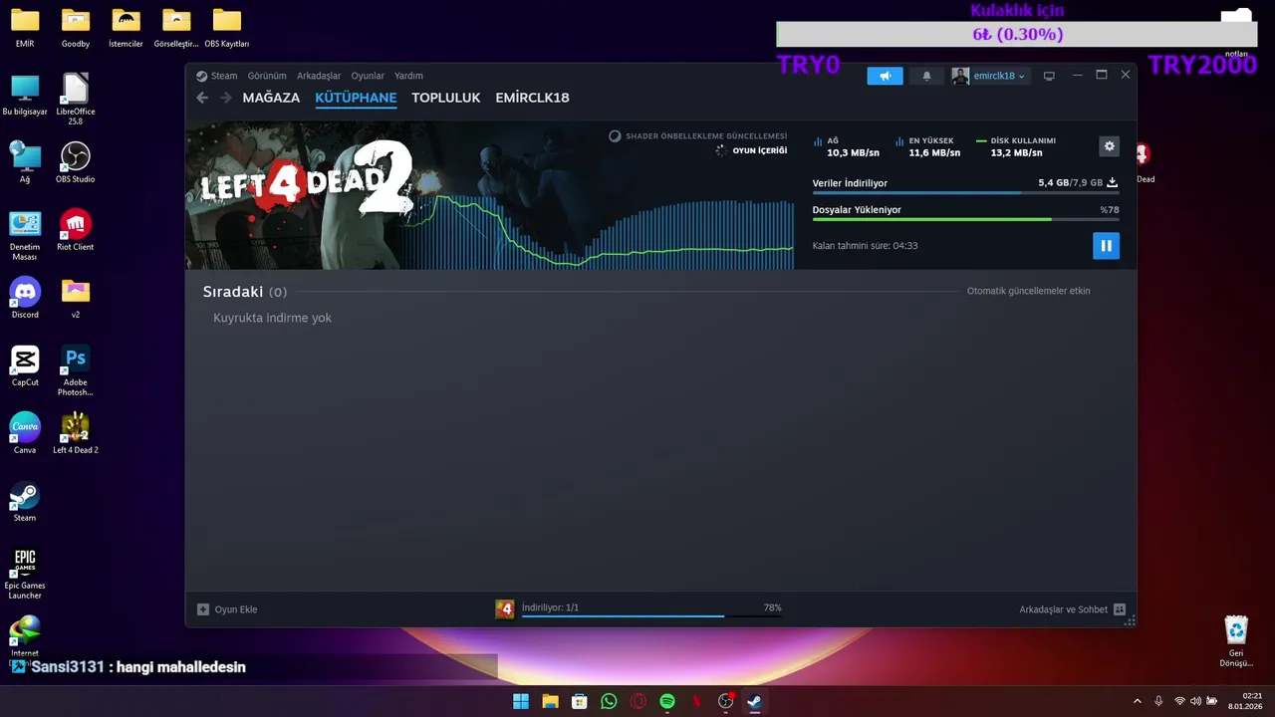Open the Windows Start button
Viewport: 1275px width, 717px height.
coord(521,701)
